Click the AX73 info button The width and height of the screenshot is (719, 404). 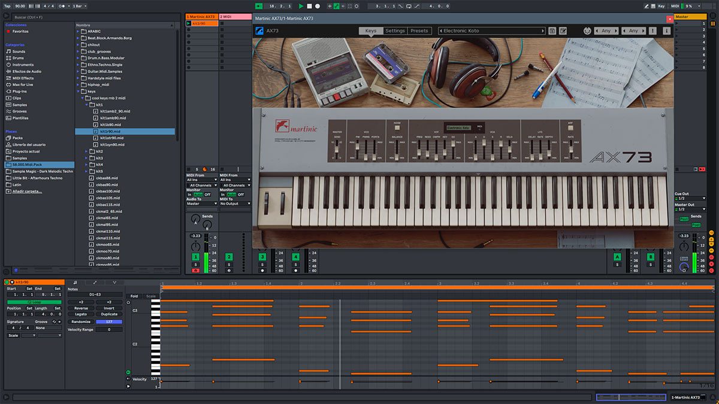[666, 31]
